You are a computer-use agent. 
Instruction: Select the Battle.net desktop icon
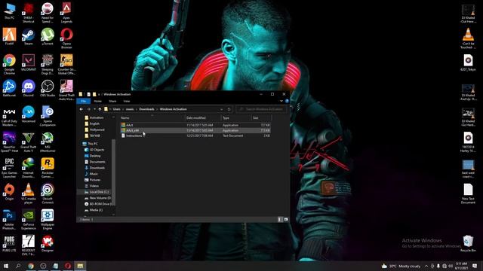[x=9, y=88]
